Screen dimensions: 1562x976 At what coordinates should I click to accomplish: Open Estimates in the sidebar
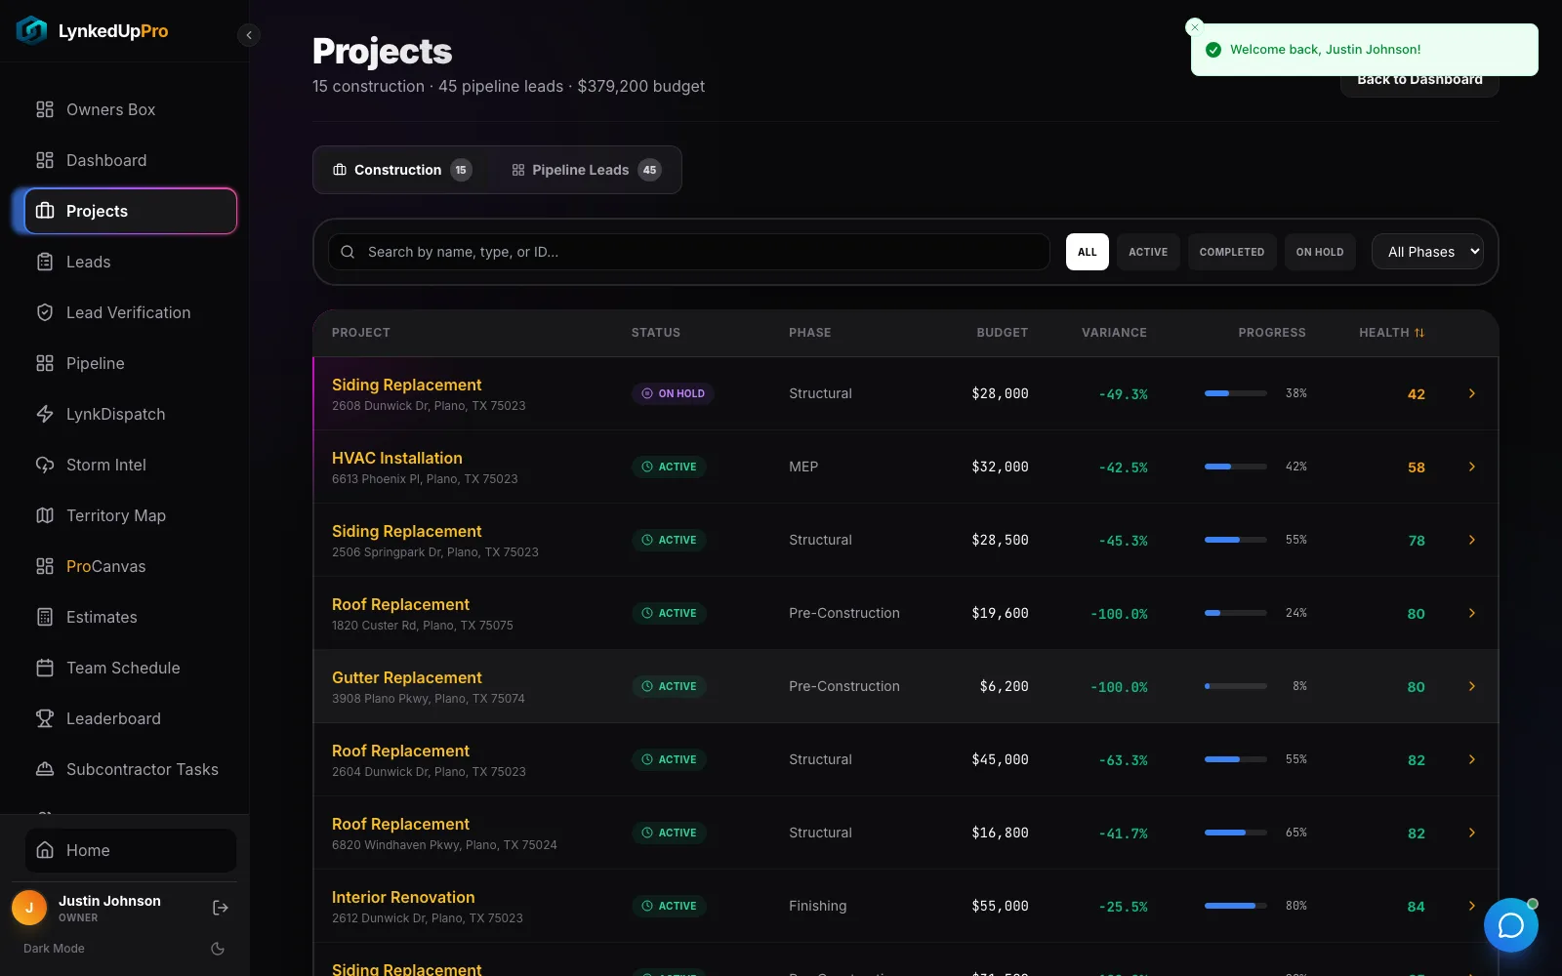130,617
